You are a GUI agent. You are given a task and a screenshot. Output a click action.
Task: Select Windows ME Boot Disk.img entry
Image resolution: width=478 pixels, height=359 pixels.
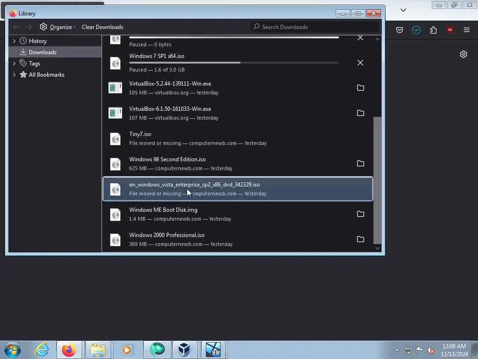pos(238,214)
